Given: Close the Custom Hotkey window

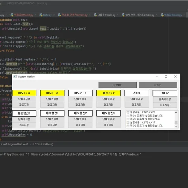Looking at the screenshot, I should tap(175, 77).
